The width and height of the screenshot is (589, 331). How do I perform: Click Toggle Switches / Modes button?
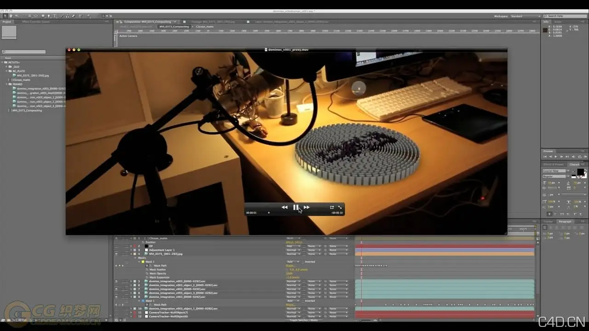[304, 320]
